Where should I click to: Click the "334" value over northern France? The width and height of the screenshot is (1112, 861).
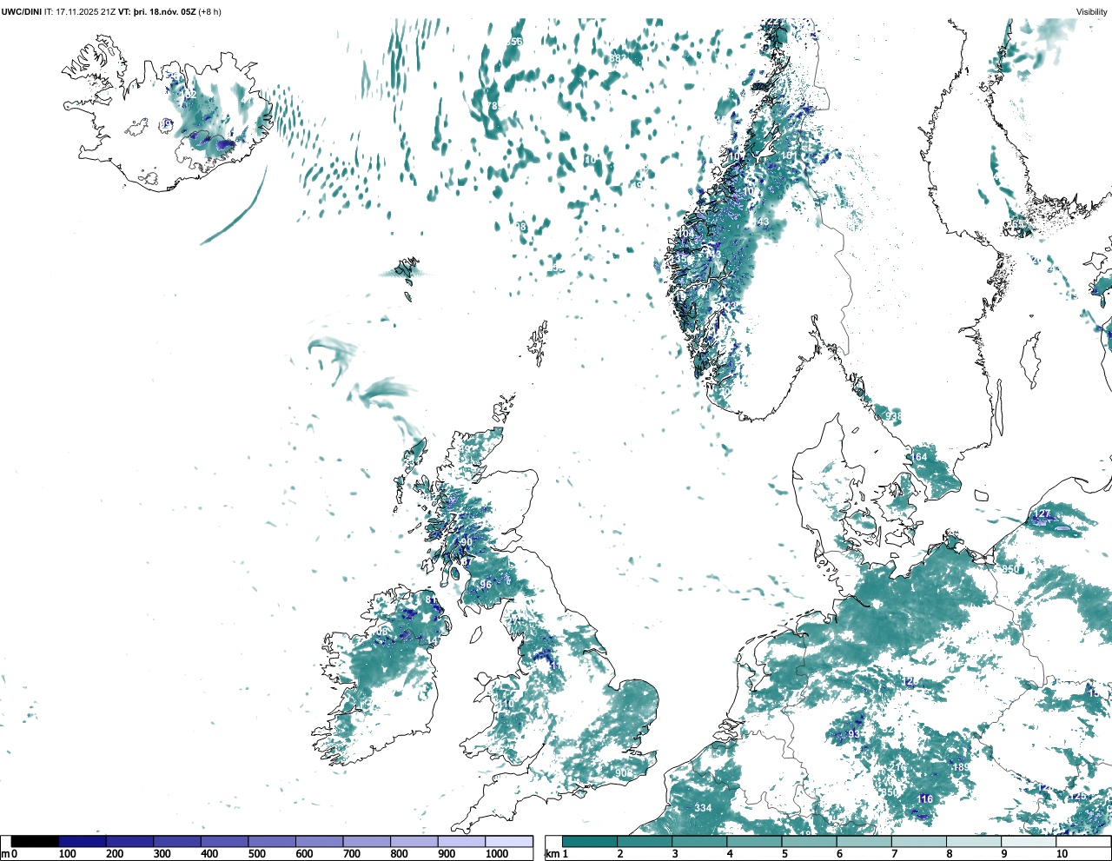coord(703,808)
